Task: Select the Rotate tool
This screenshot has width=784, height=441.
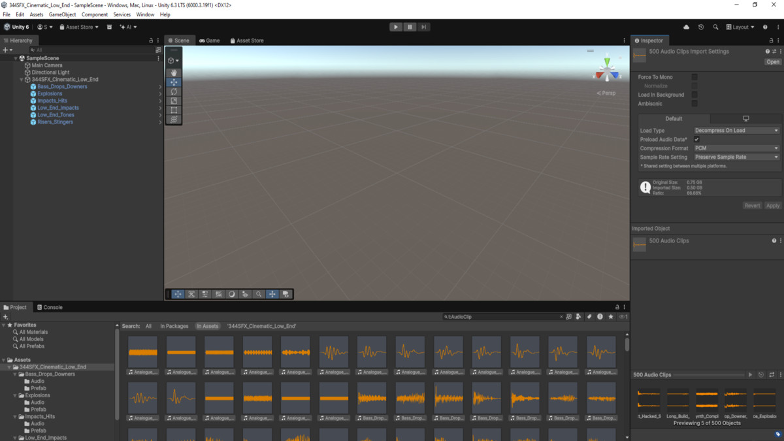Action: (174, 91)
